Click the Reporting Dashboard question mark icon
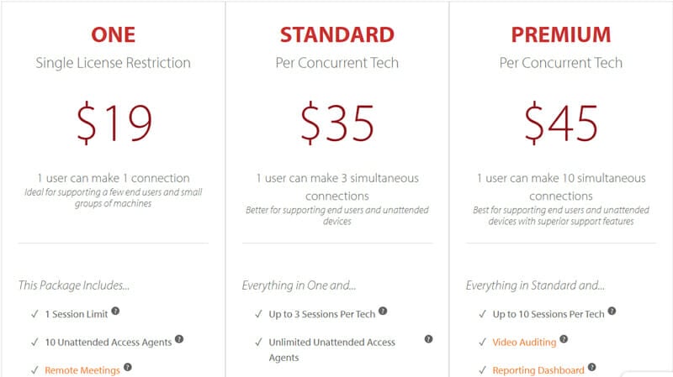Image resolution: width=673 pixels, height=377 pixels. (592, 367)
